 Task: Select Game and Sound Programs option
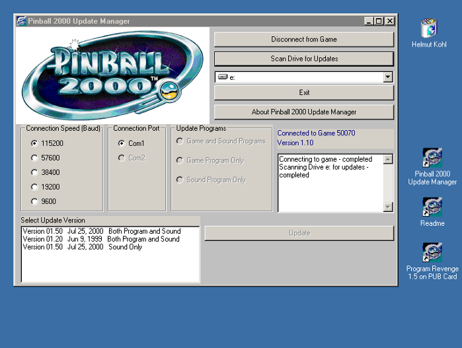pos(221,141)
